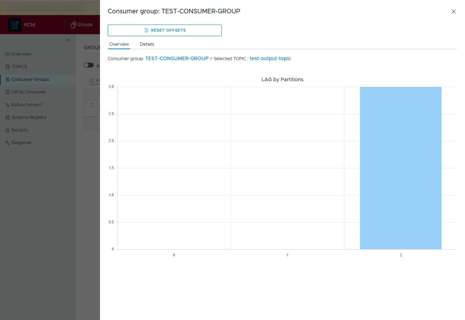Click the TOPICS database icon
Viewport: 465px width, 320px height.
pyautogui.click(x=7, y=67)
